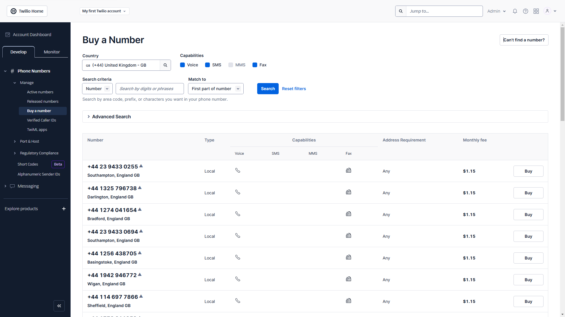Screen dimensions: 565x317
Task: Collapse the sidebar using double-chevron icon
Action: pos(59,306)
